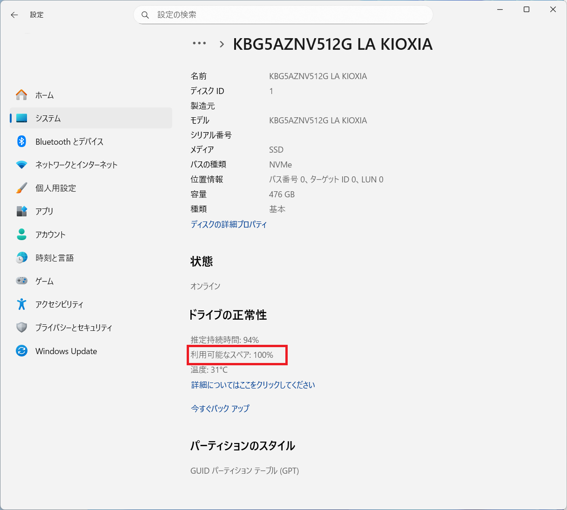The height and width of the screenshot is (510, 567).
Task: Click the Windows Update sync icon
Action: (x=21, y=351)
